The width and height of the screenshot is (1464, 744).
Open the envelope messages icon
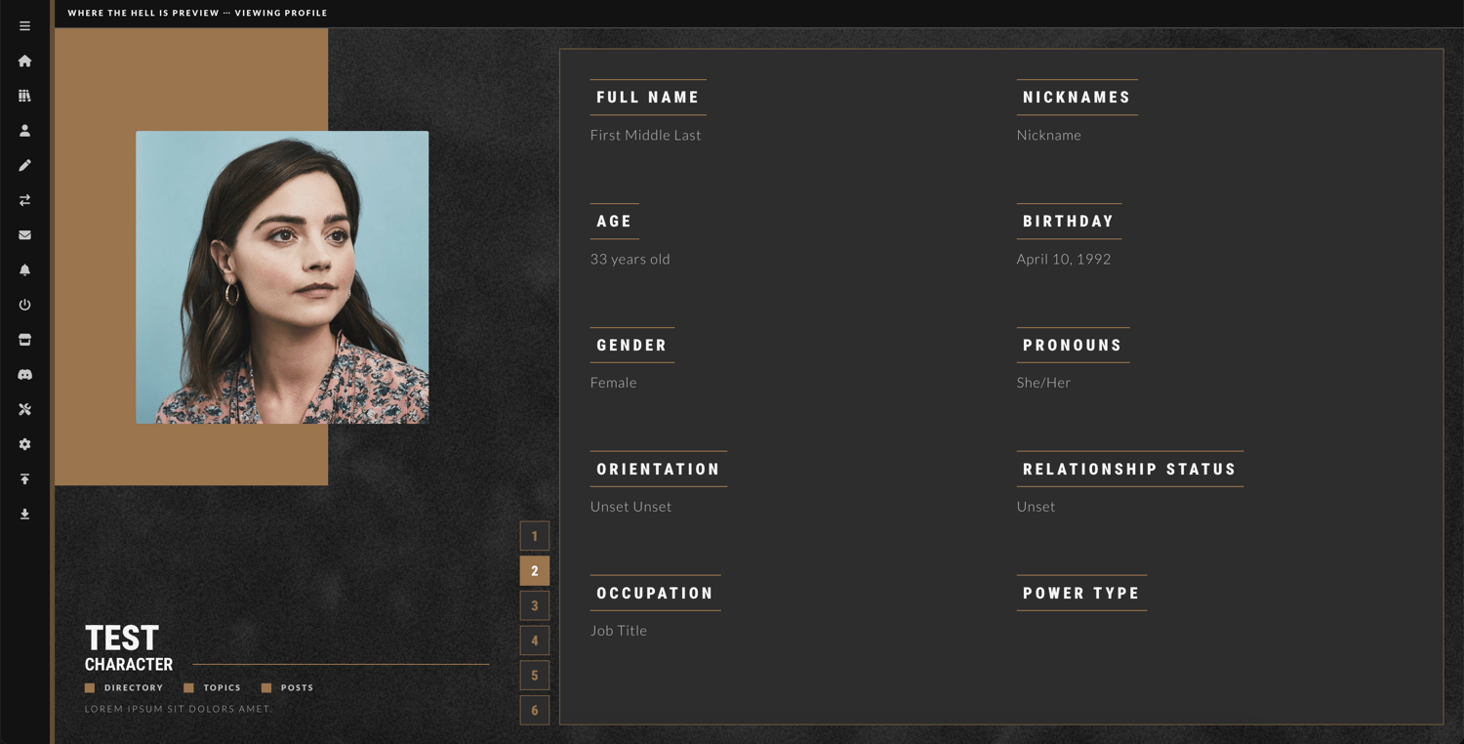click(x=25, y=235)
